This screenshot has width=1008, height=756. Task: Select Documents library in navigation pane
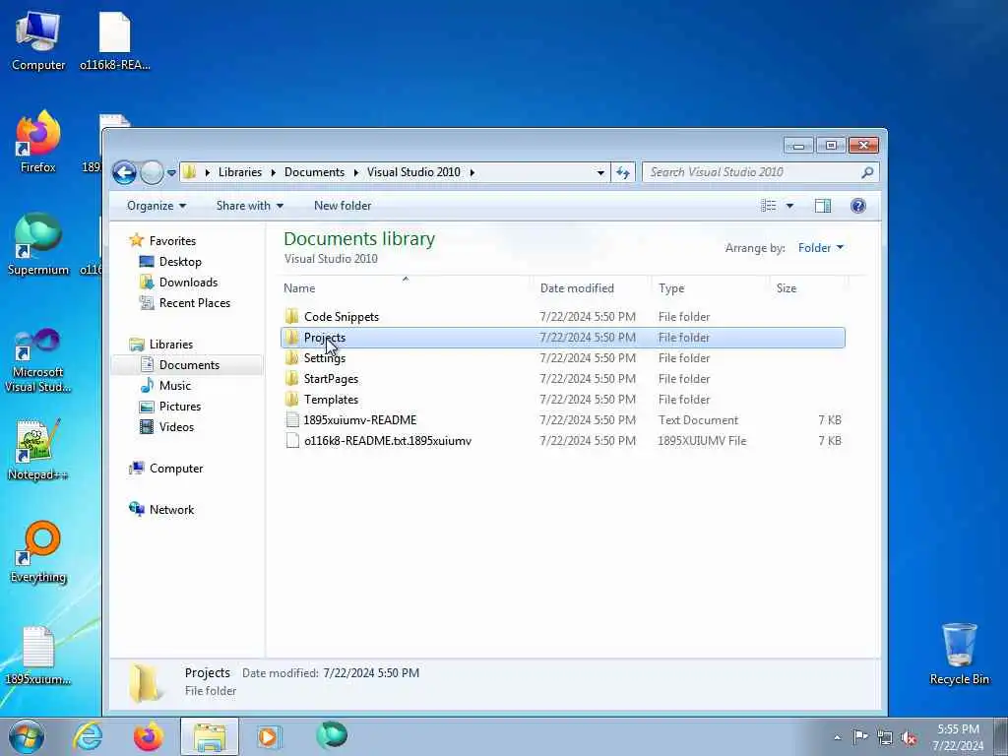tap(189, 365)
